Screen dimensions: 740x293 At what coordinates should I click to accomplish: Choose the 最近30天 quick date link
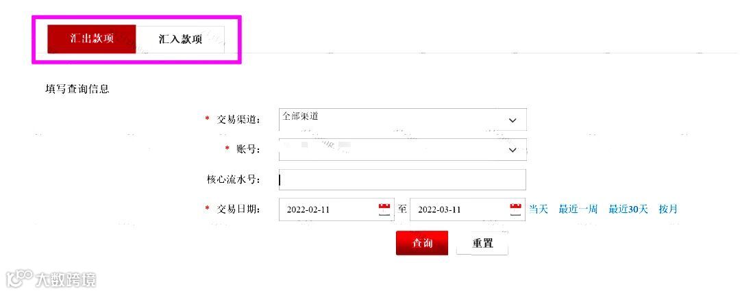point(628,209)
